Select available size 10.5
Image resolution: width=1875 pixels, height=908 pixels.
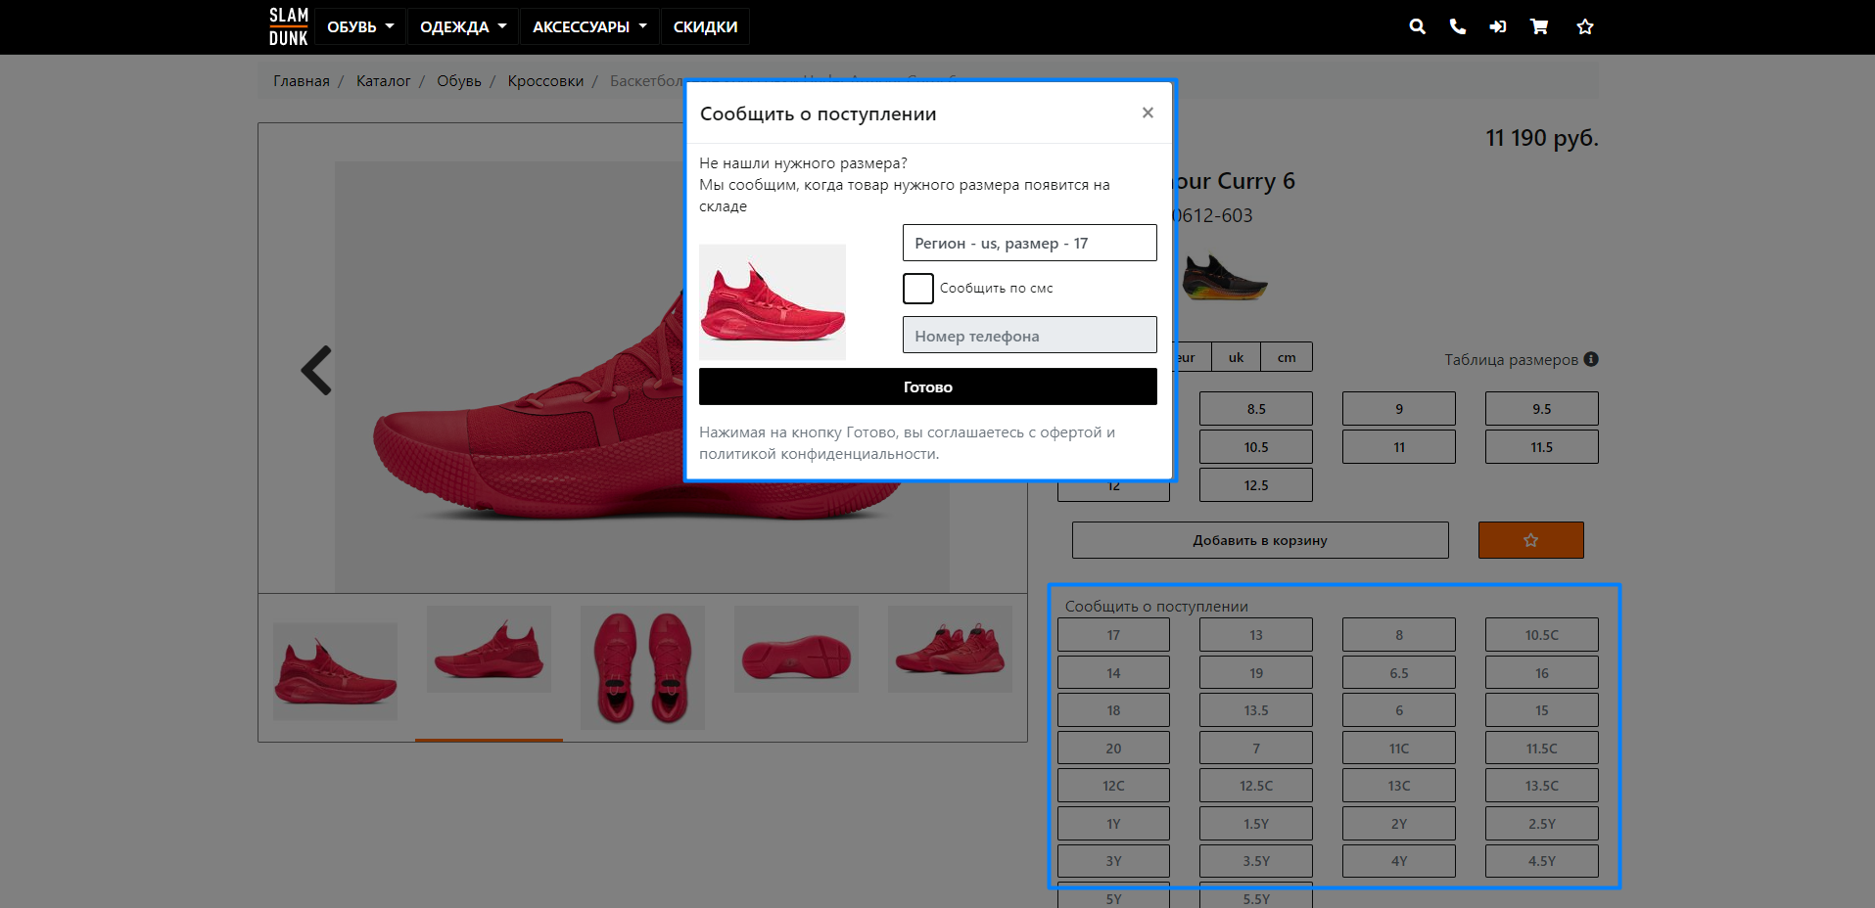(x=1256, y=447)
